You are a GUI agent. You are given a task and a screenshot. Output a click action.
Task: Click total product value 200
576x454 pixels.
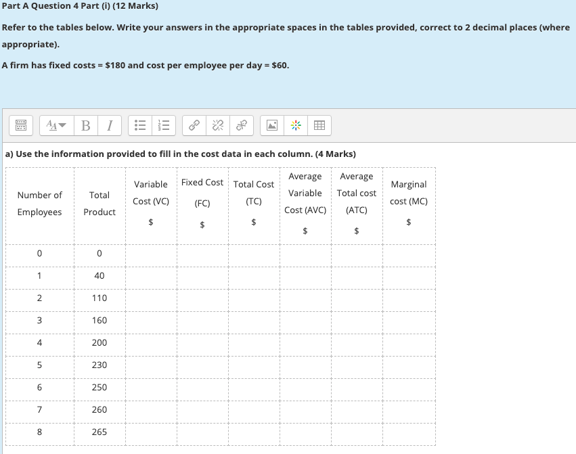click(99, 343)
